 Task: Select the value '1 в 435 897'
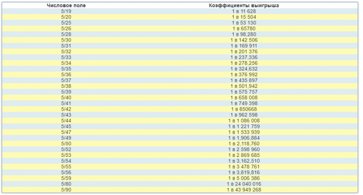coord(244,81)
